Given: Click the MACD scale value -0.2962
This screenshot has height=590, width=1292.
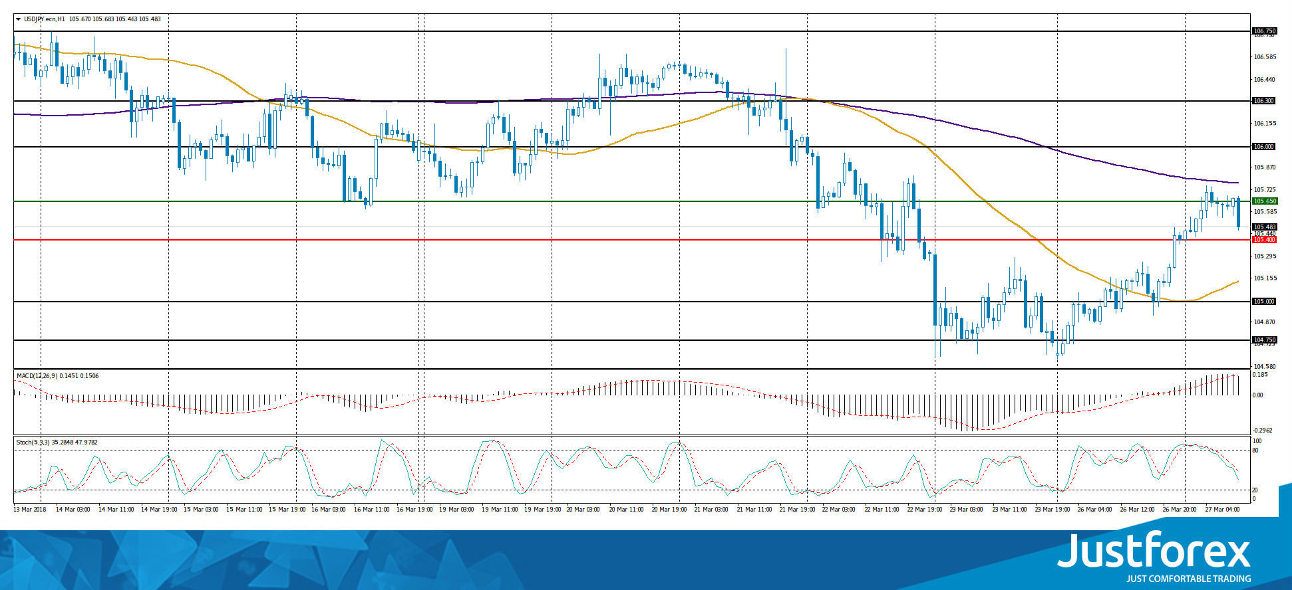Looking at the screenshot, I should click(x=1262, y=431).
